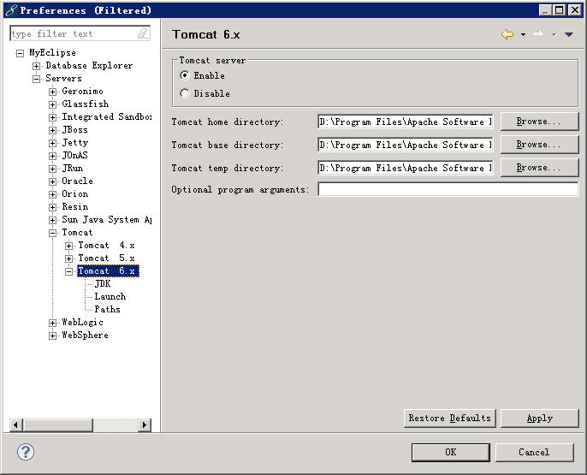Click the Cancel button
The width and height of the screenshot is (587, 475).
(534, 452)
